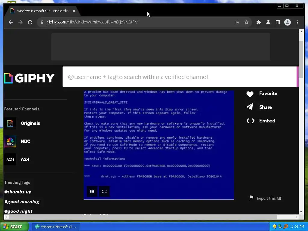
Task: Click the Favorite heart icon
Action: pos(250,94)
